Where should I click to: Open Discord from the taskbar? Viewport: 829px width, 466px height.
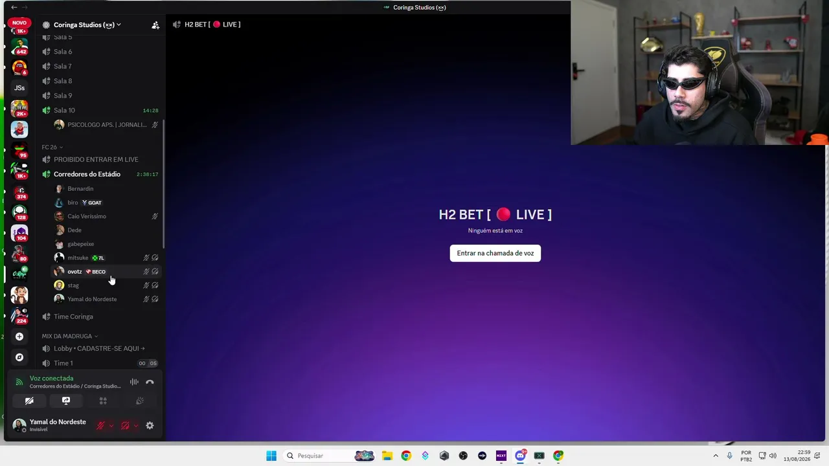pos(520,456)
